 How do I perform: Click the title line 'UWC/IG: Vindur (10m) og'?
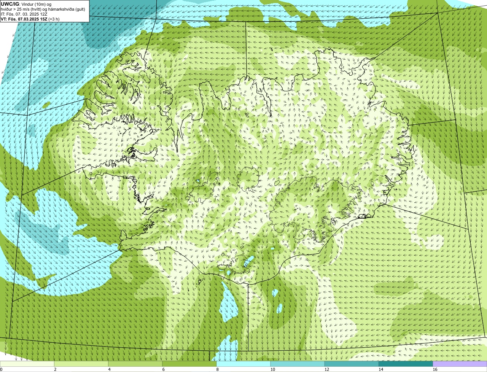point(26,4)
